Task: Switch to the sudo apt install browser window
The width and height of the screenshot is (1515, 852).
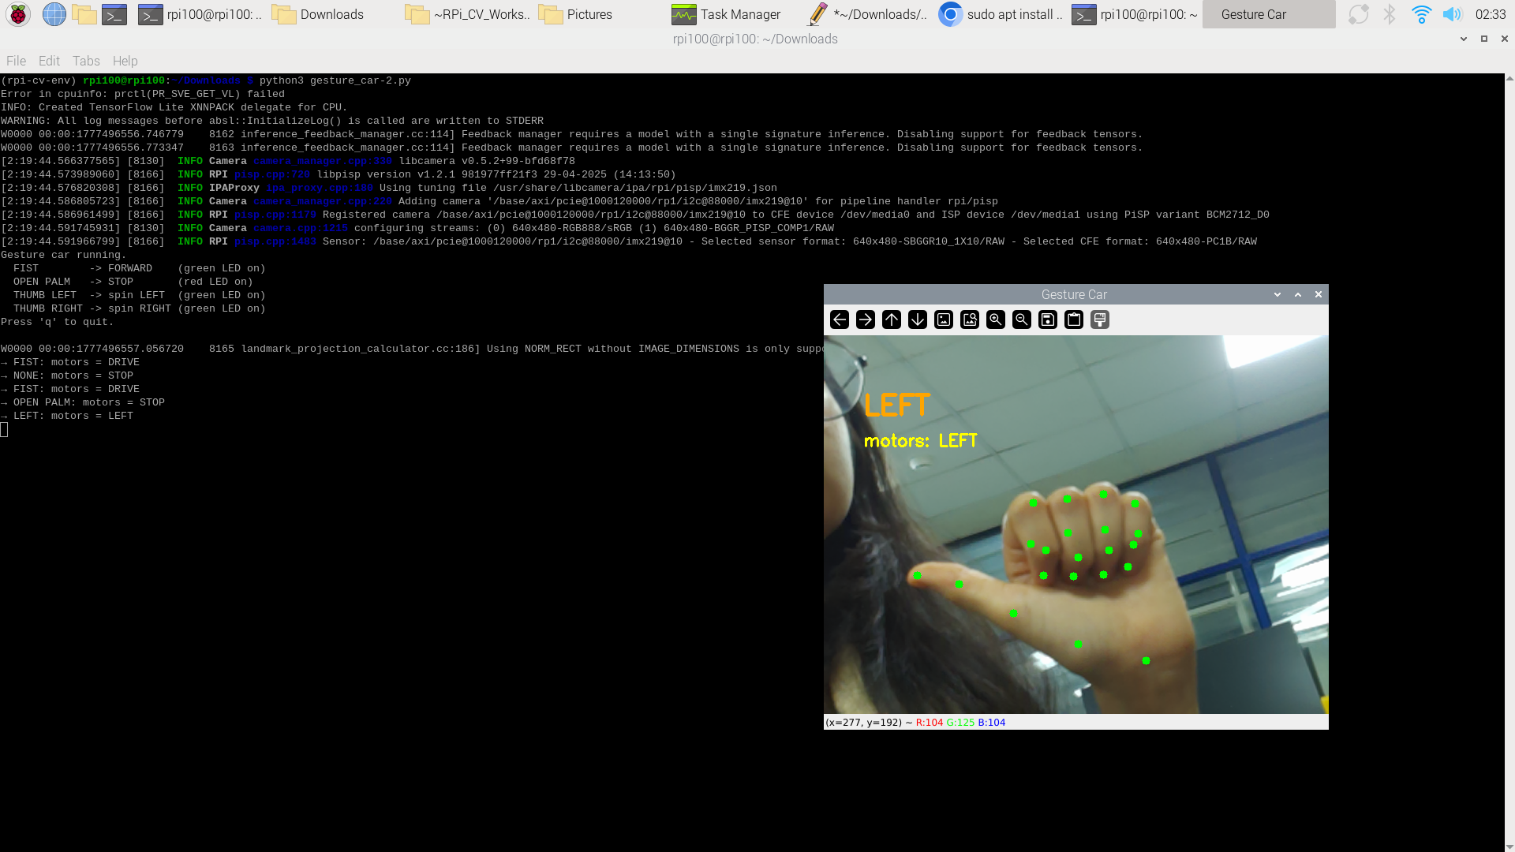Action: [x=1000, y=14]
